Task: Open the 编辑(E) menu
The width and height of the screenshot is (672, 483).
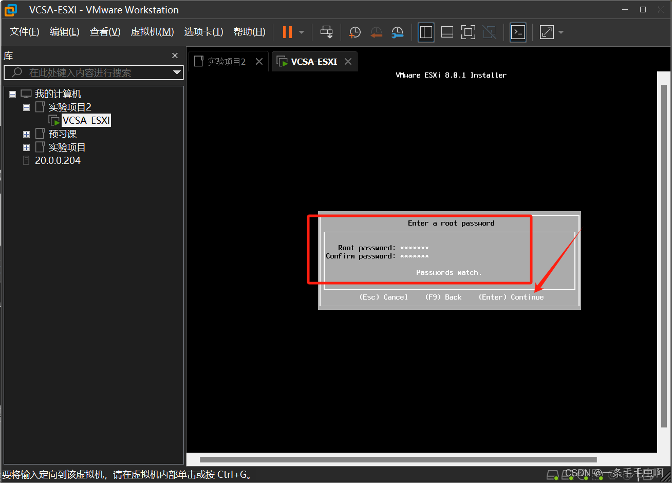Action: coord(65,32)
